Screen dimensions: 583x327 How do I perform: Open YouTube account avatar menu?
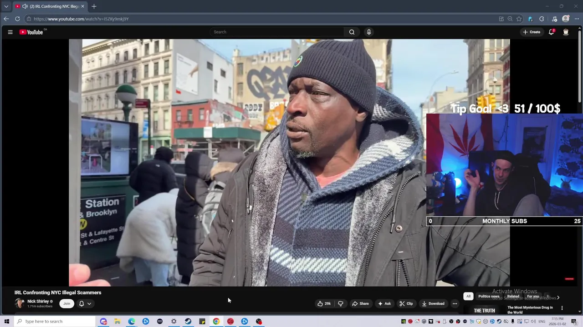566,32
